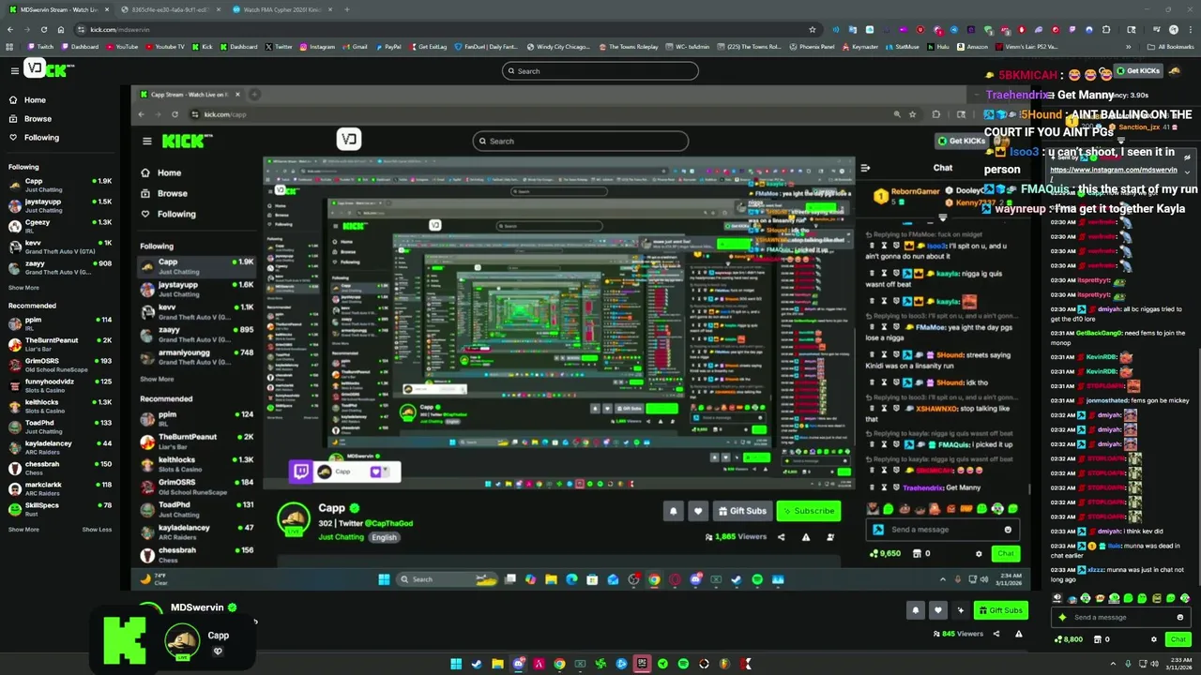Viewport: 1201px width, 675px height.
Task: Open a new browser tab
Action: [x=346, y=9]
